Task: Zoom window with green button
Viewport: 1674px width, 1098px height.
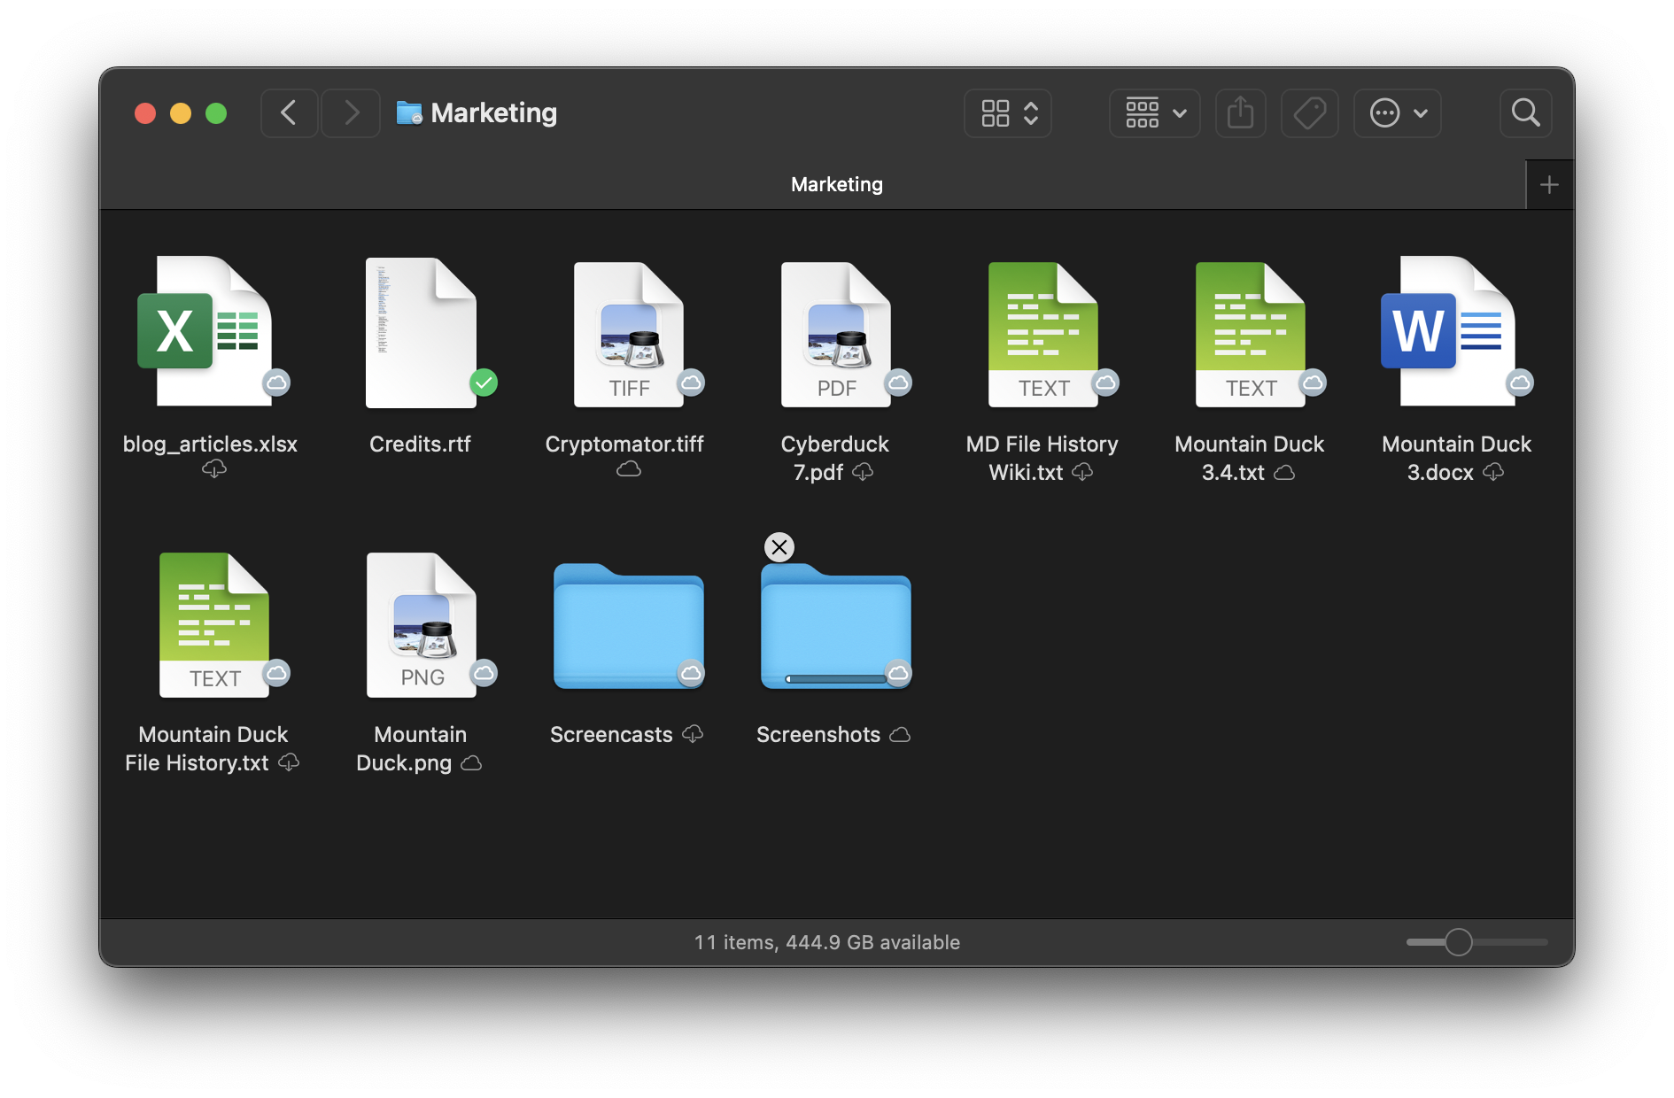Action: click(216, 113)
